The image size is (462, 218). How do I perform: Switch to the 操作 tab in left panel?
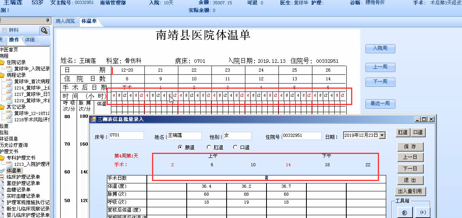click(x=14, y=40)
